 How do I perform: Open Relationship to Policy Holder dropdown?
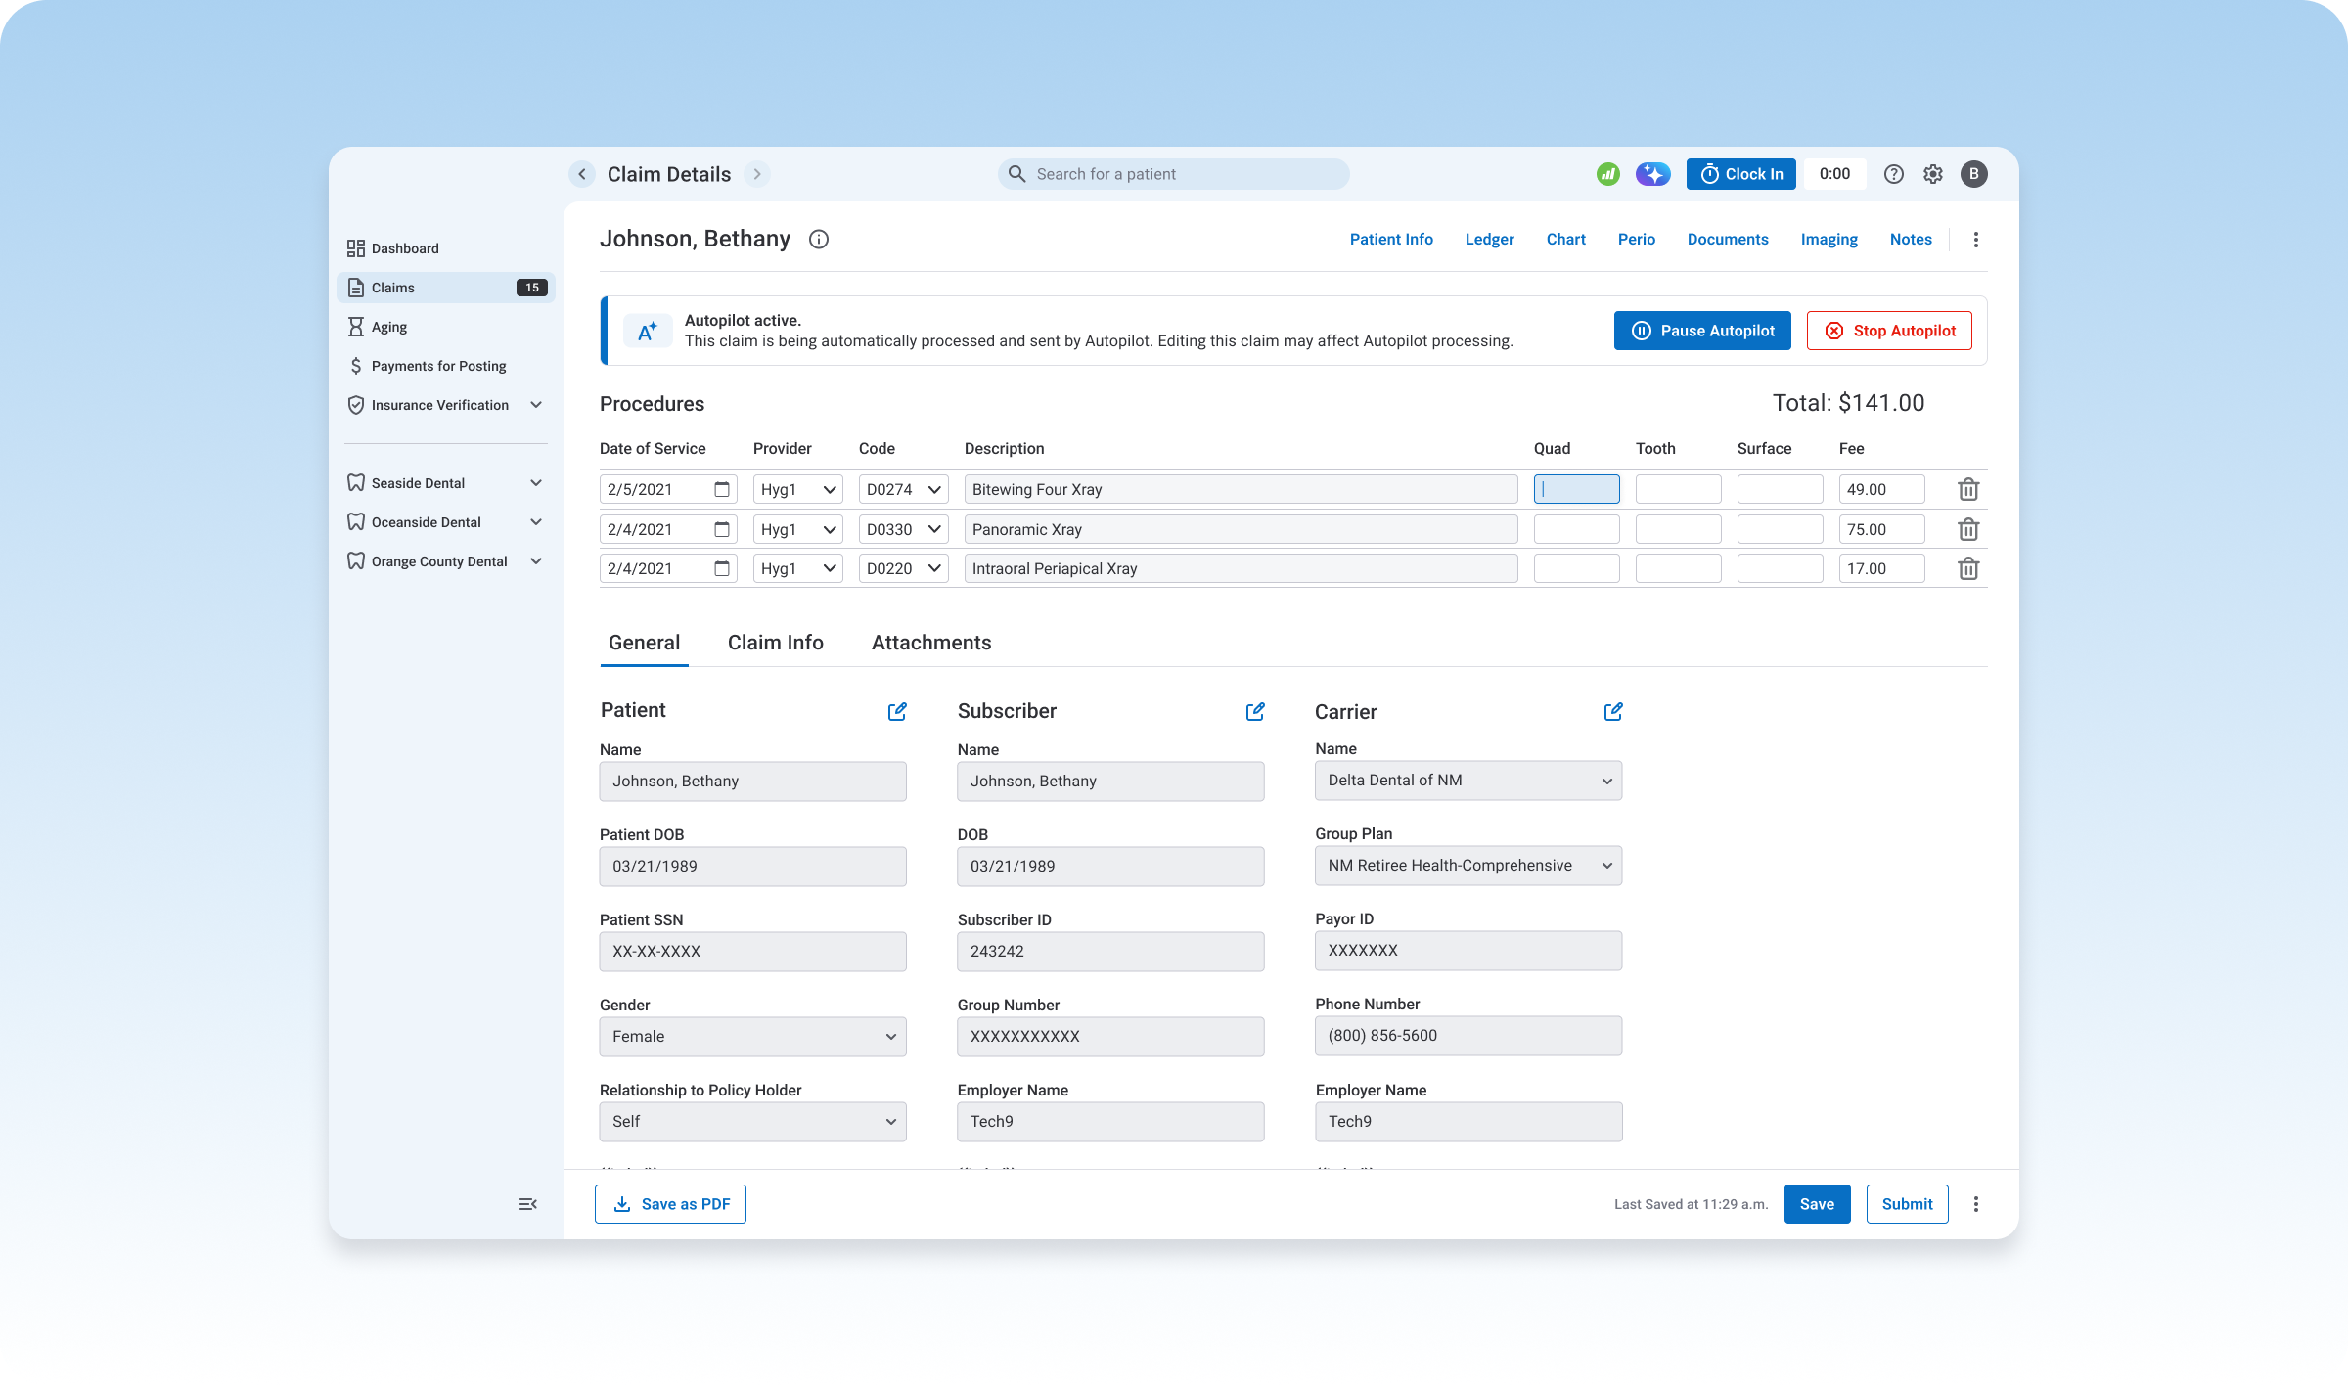[753, 1122]
